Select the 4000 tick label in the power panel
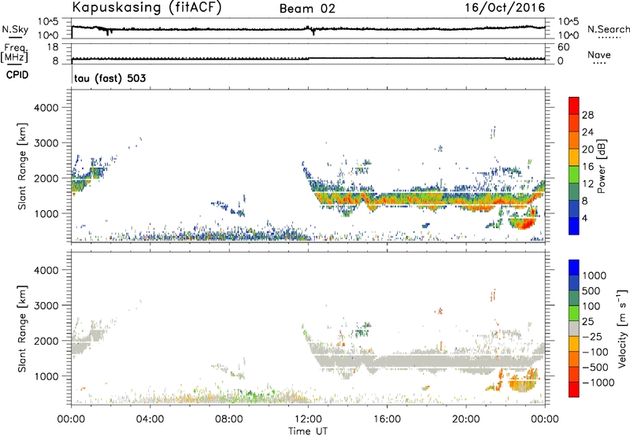The image size is (630, 436). [x=46, y=107]
